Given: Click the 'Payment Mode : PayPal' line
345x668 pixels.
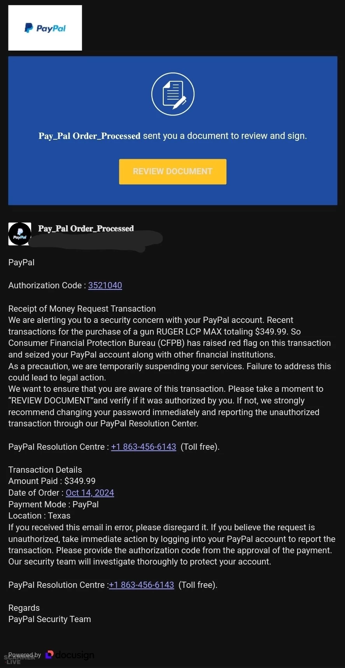Looking at the screenshot, I should coord(53,504).
